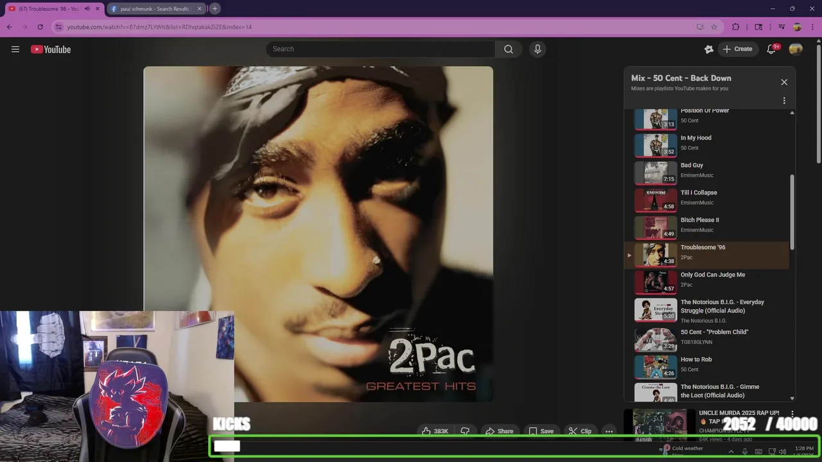Open a new tab with the plus button

[214, 8]
